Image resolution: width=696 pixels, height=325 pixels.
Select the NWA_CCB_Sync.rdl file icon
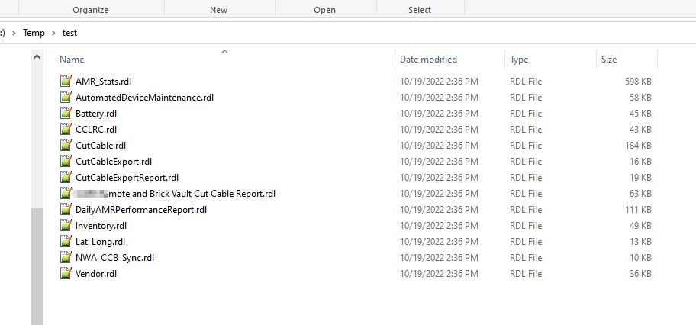coord(66,257)
